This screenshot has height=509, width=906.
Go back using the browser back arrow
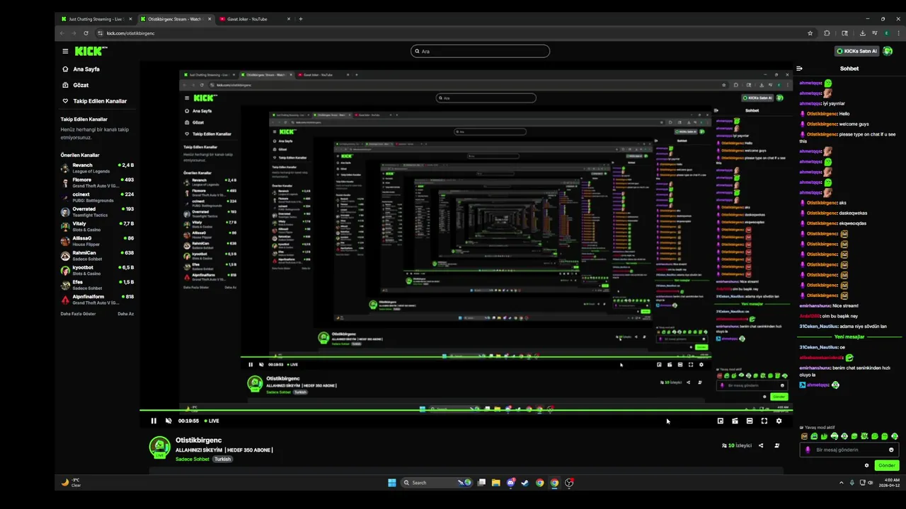point(62,33)
